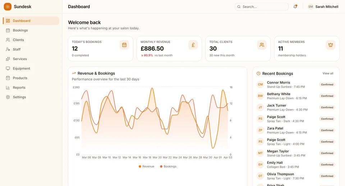Select Megan Taylor Stand-Up Sunbed booking
This screenshot has height=186, width=345.
tap(296, 153)
